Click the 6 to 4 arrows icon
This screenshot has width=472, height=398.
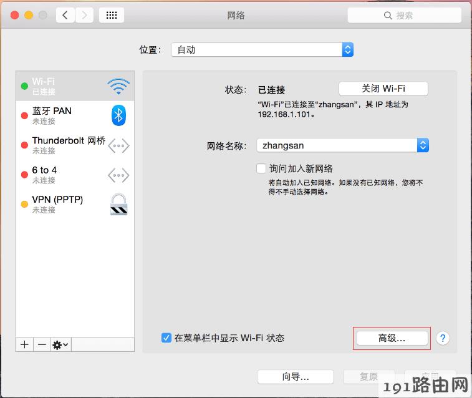[x=118, y=175]
